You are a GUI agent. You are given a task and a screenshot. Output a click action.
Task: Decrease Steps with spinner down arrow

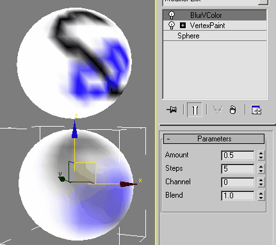coord(261,171)
